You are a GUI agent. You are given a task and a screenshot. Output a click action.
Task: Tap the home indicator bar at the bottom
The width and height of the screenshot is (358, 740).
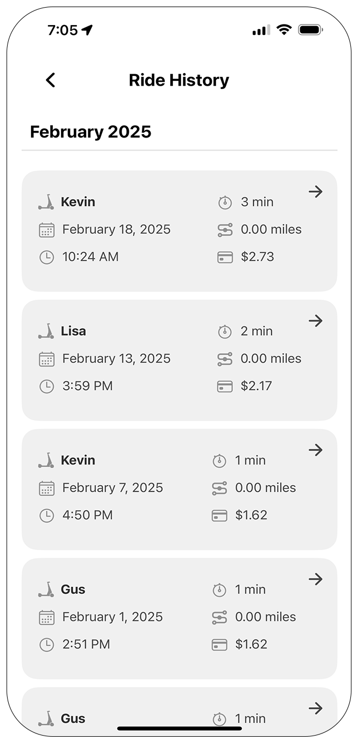click(x=180, y=728)
